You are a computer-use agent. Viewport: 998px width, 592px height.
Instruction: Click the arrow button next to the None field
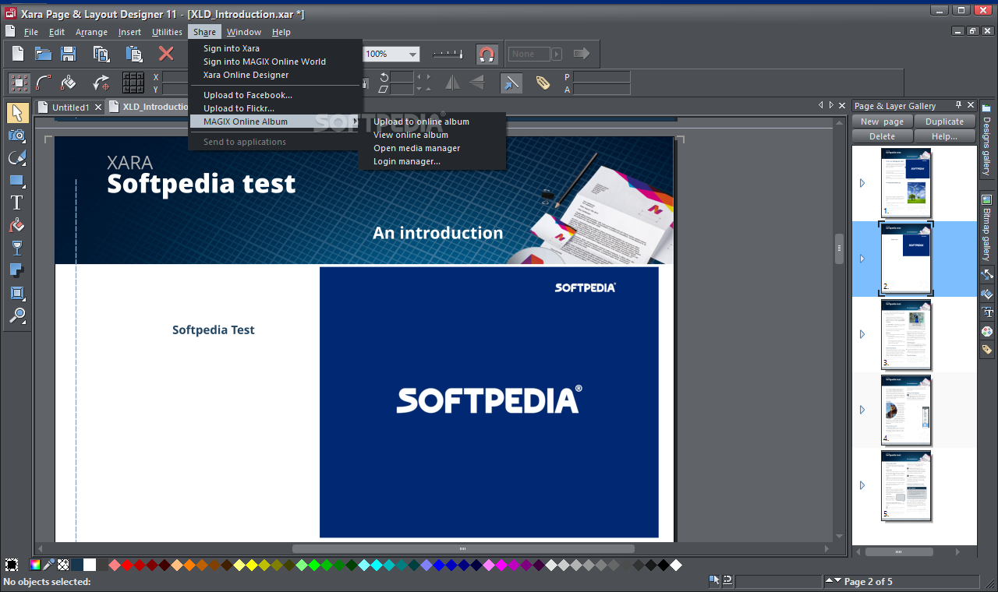[x=557, y=54]
